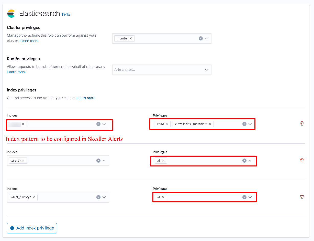Viewport: 314px width, 241px height.
Task: Hide the Elasticsearch section
Action: click(66, 14)
